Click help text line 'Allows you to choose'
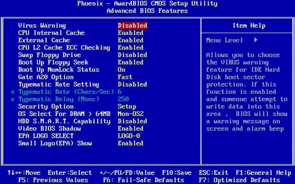Screen dimensions: 295x184 pyautogui.click(x=243, y=55)
